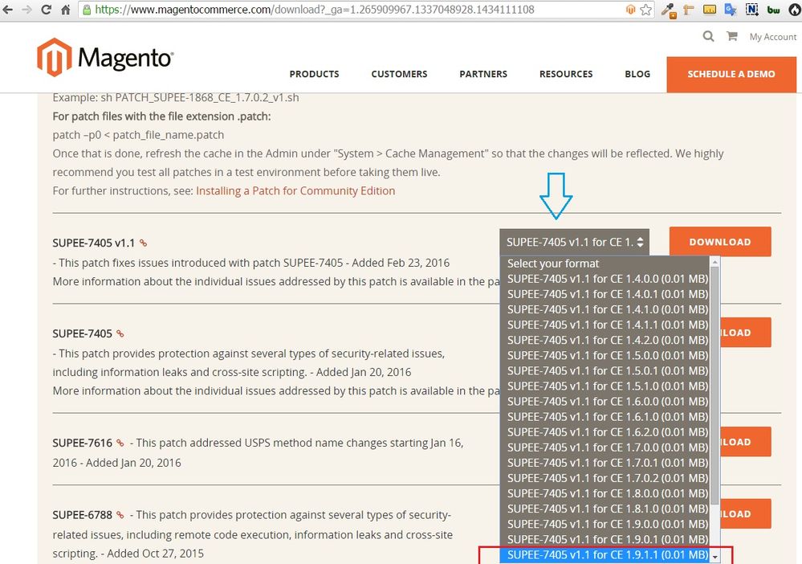Click Schedule a Demo button
This screenshot has height=564, width=802.
click(731, 74)
